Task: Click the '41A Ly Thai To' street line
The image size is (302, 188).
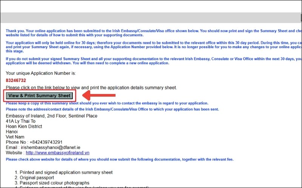Action: pyautogui.click(x=21, y=121)
